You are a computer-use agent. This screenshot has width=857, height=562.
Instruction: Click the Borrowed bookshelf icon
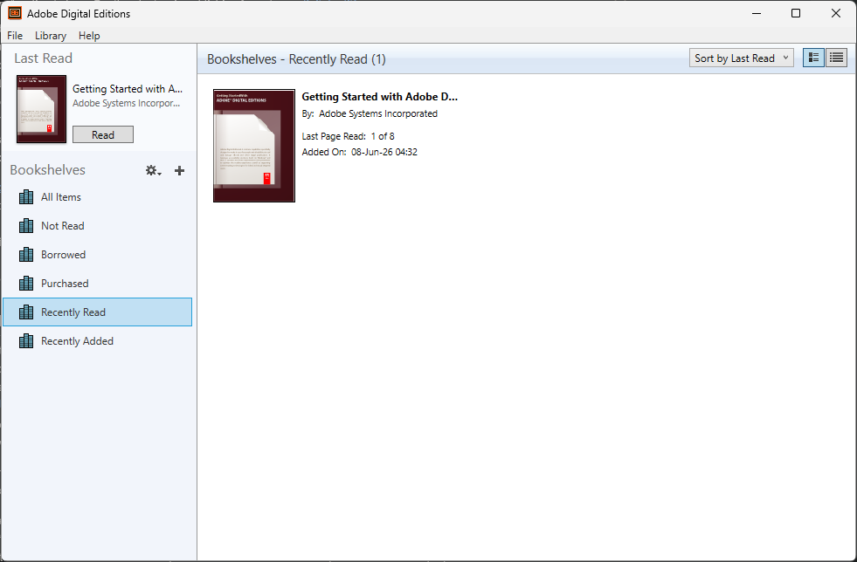pos(26,255)
